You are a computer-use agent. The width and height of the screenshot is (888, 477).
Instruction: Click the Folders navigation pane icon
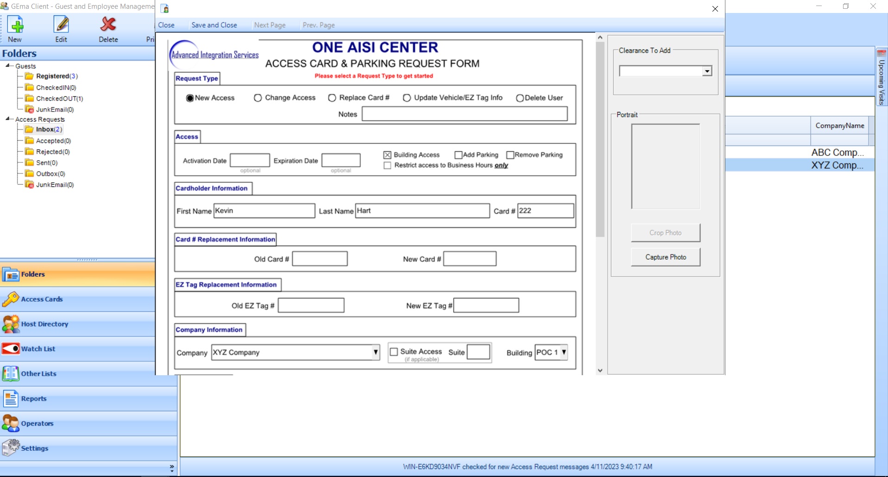click(11, 274)
